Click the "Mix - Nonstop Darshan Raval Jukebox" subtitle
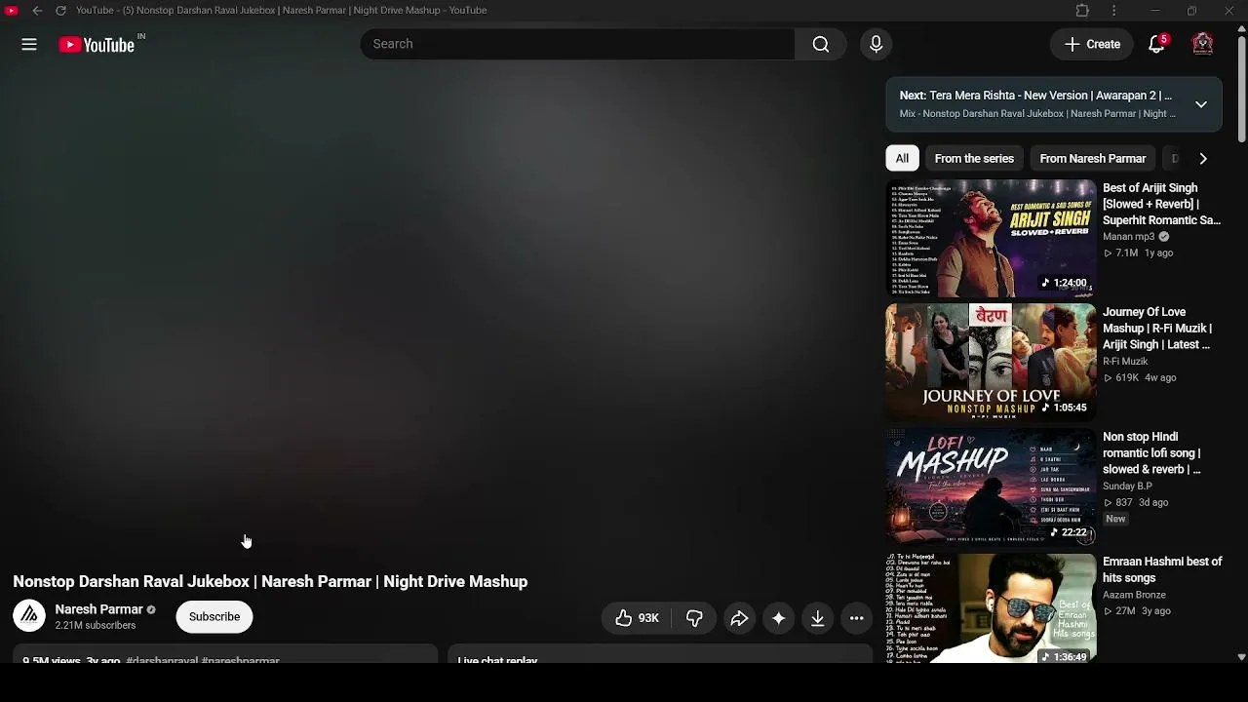Screen dimensions: 1248x702 1037,114
